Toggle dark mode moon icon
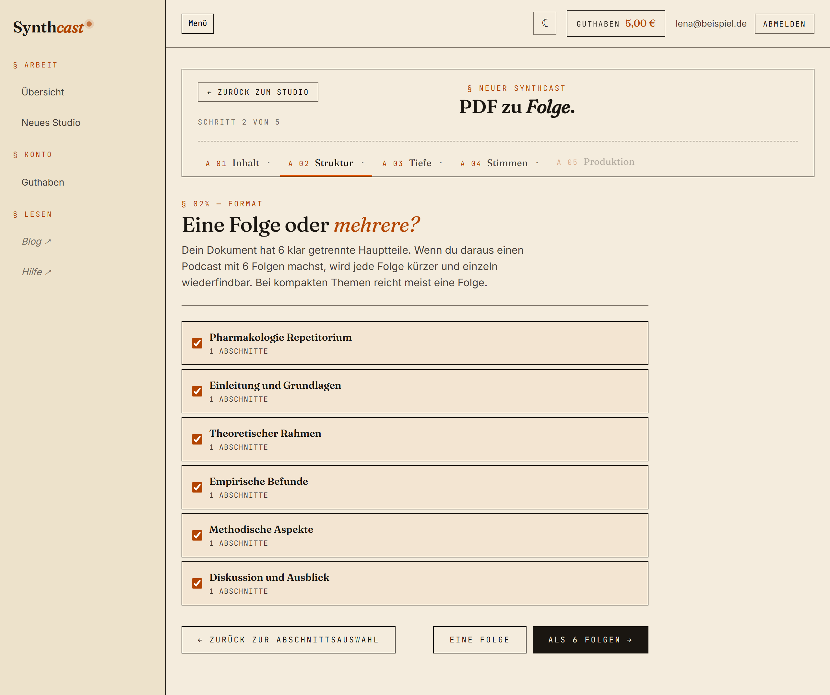The height and width of the screenshot is (695, 830). click(544, 23)
